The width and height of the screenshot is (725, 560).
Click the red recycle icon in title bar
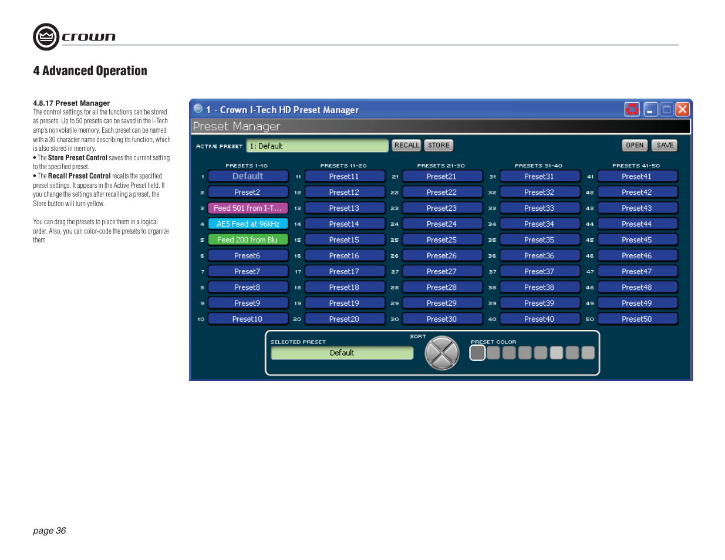(x=632, y=109)
